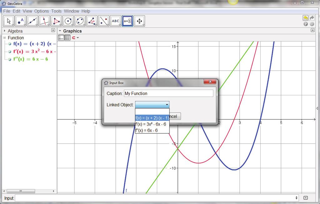320x204 pixels.
Task: Expand side panel arrow at right edge
Action: (x=317, y=108)
